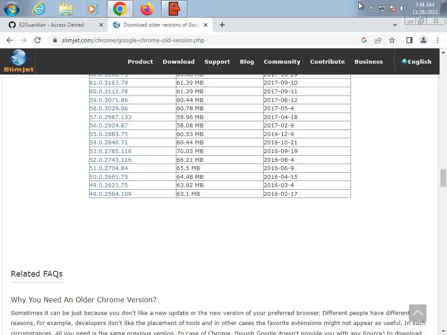Bookmark this page with star icon
Image resolution: width=447 pixels, height=335 pixels.
pyautogui.click(x=392, y=40)
